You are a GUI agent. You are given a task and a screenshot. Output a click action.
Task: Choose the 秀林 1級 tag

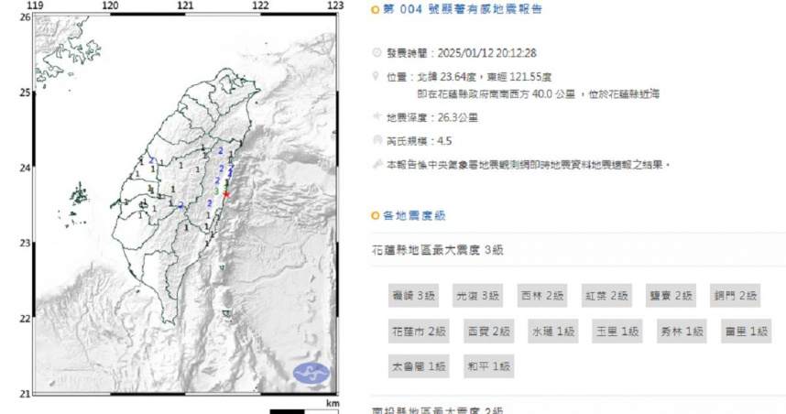[682, 332]
